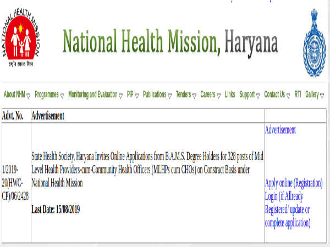Click Apply online (Registration) link

[294, 183]
